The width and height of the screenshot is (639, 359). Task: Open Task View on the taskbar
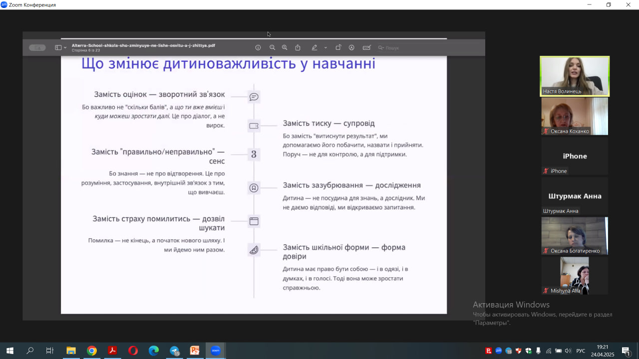tap(50, 351)
